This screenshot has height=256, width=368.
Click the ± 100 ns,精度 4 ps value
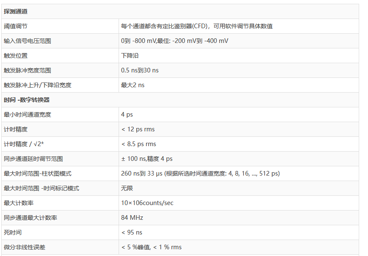pyautogui.click(x=147, y=159)
